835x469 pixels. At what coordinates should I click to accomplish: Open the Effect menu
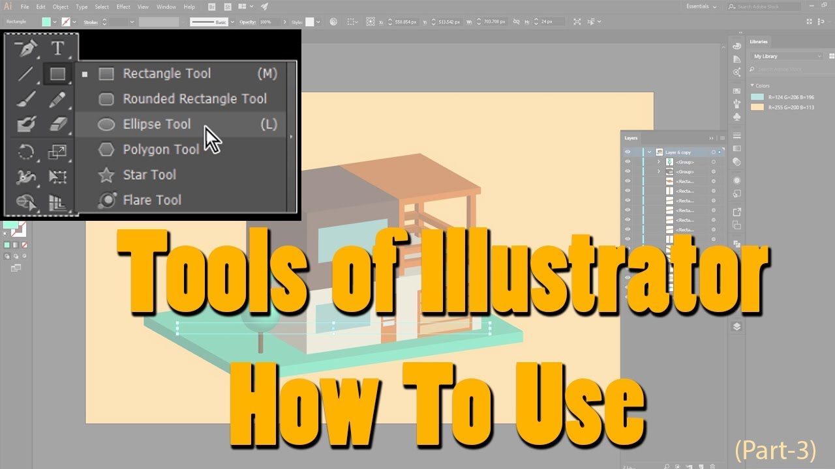click(x=123, y=7)
